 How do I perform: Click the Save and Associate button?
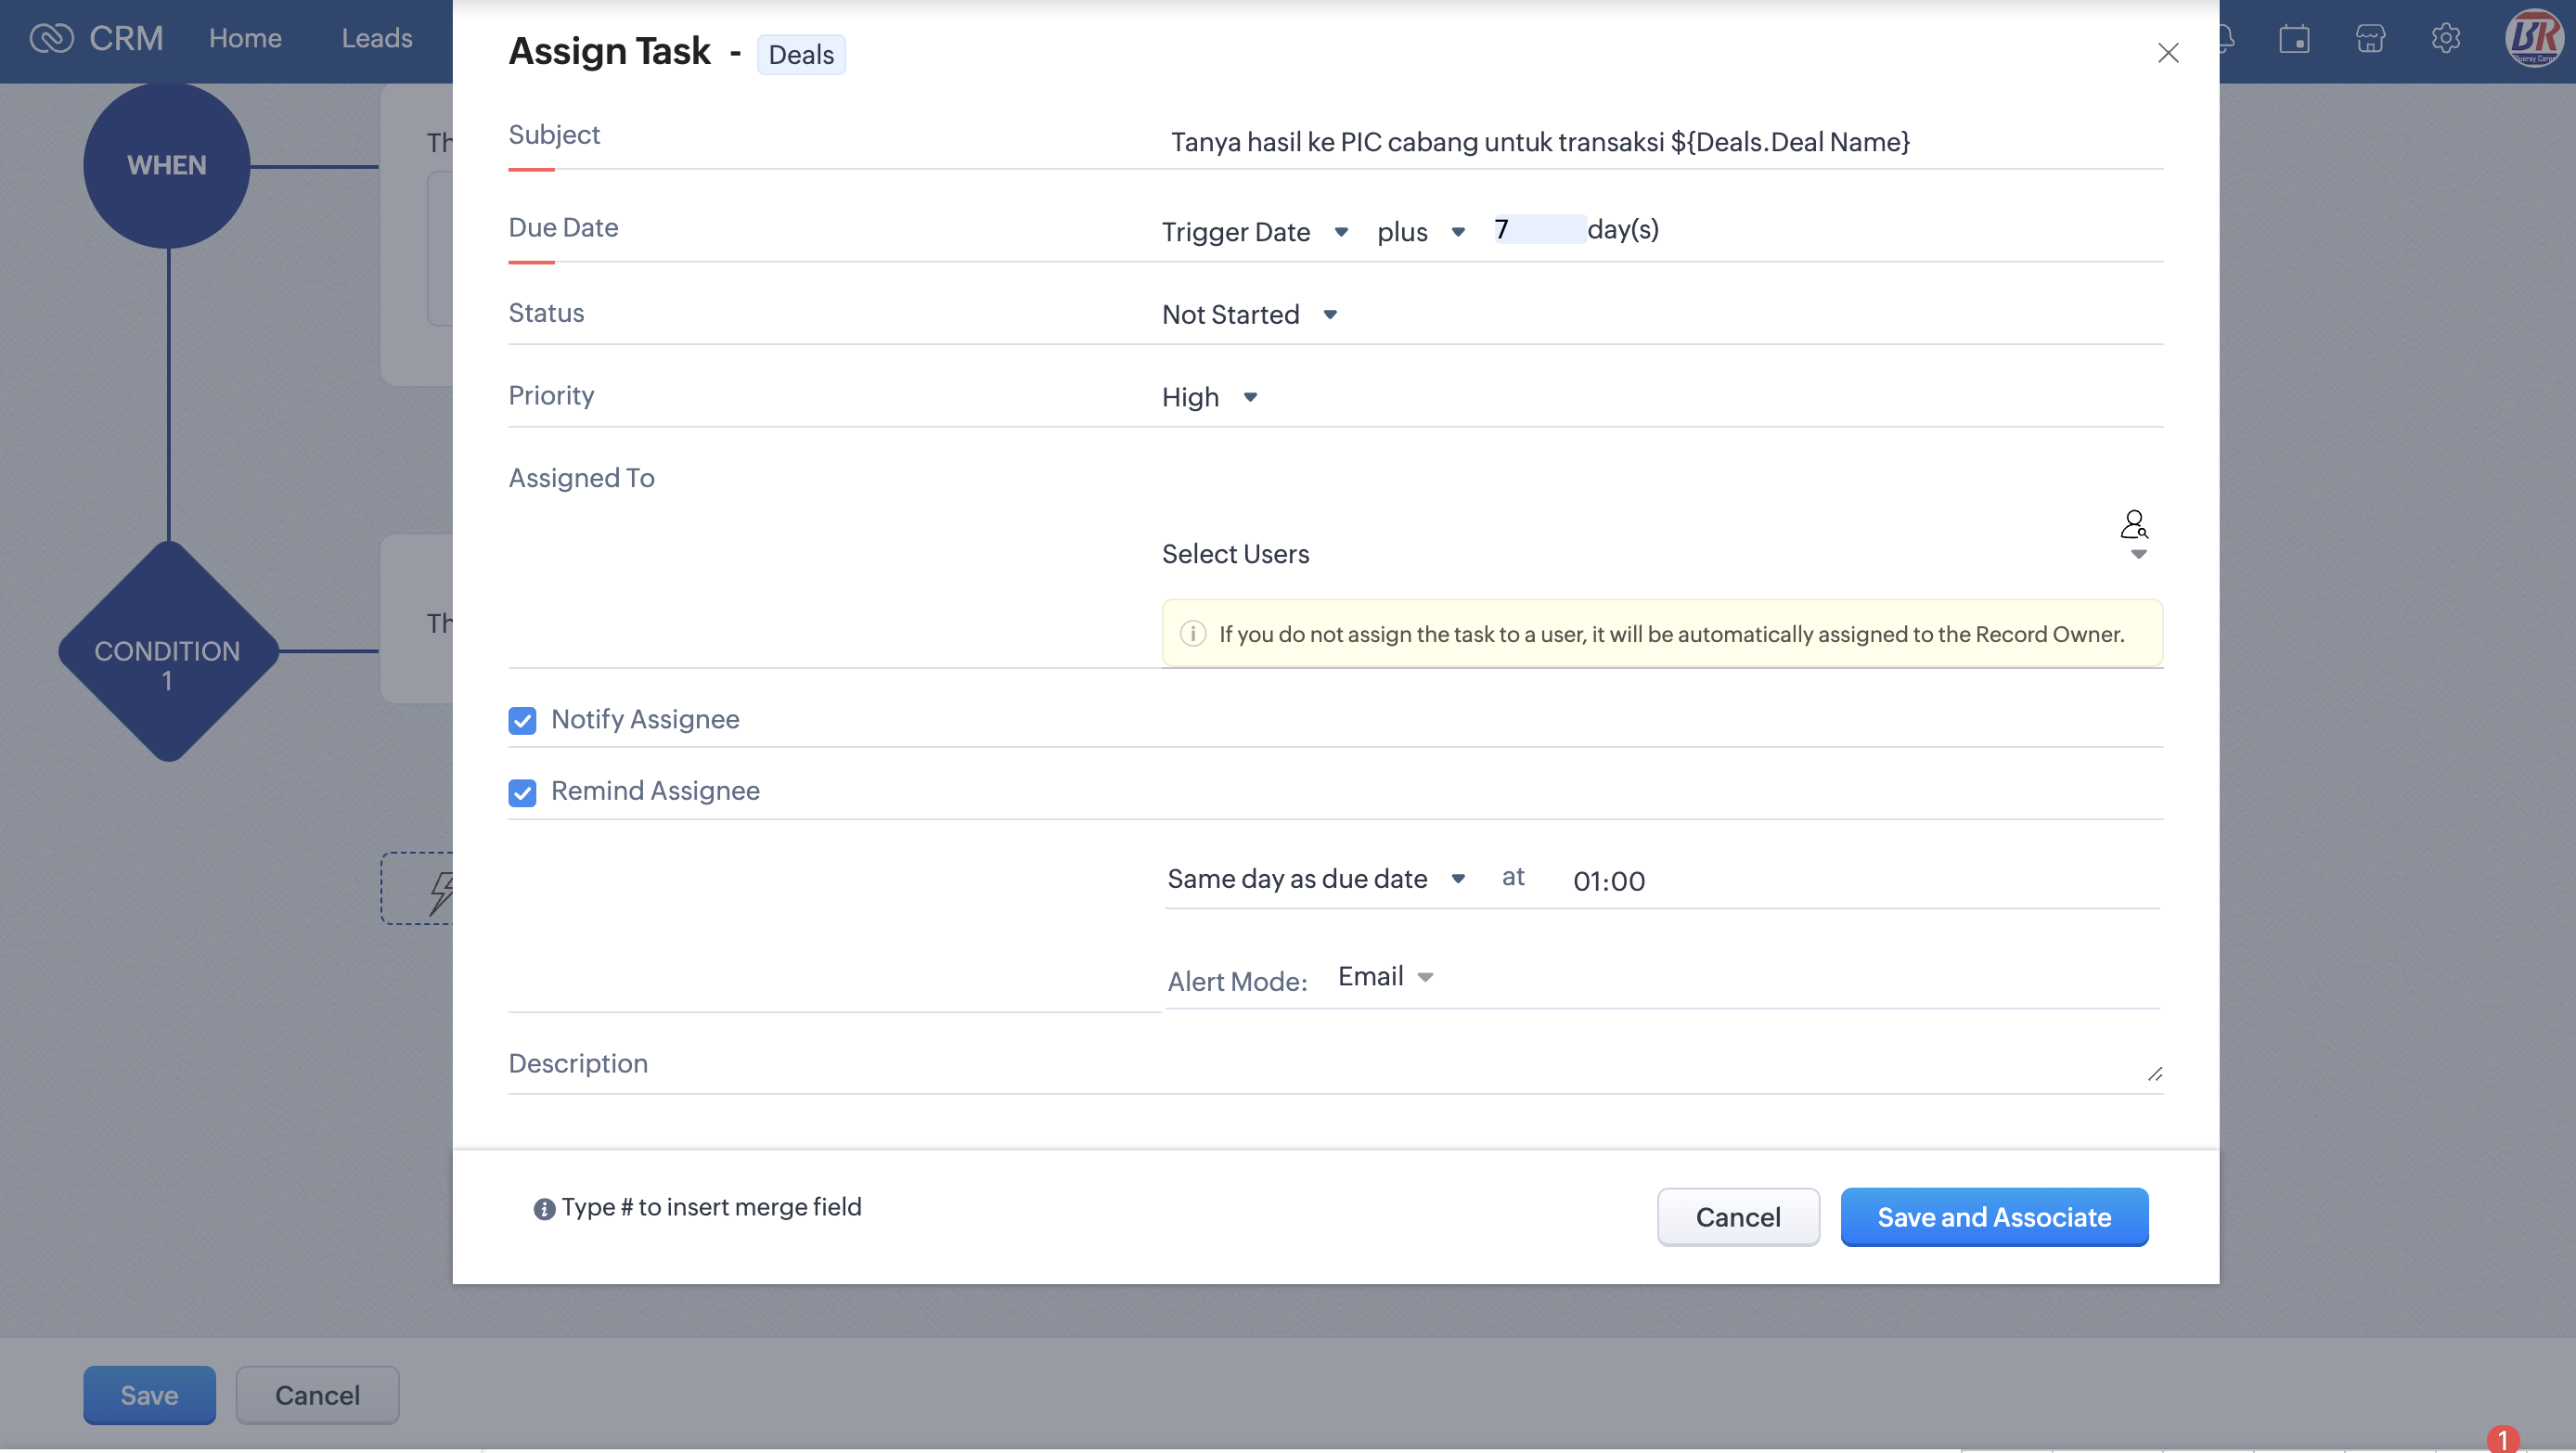[1993, 1216]
